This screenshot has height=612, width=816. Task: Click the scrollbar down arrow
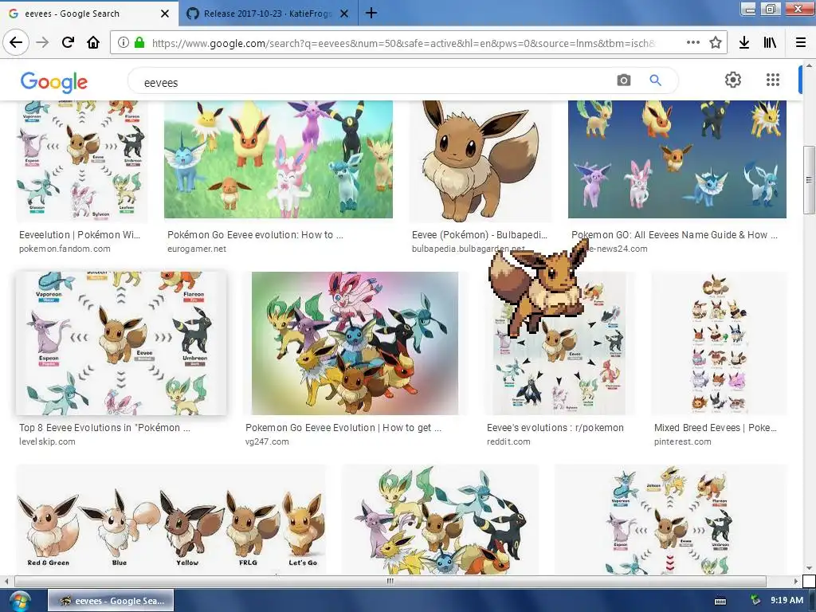[809, 568]
